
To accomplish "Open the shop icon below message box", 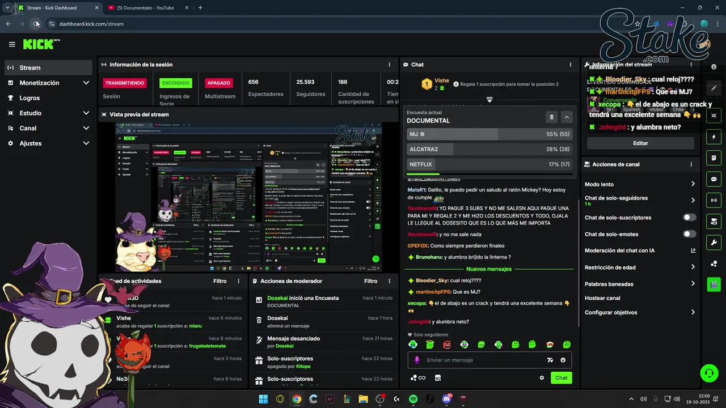I will [437, 378].
